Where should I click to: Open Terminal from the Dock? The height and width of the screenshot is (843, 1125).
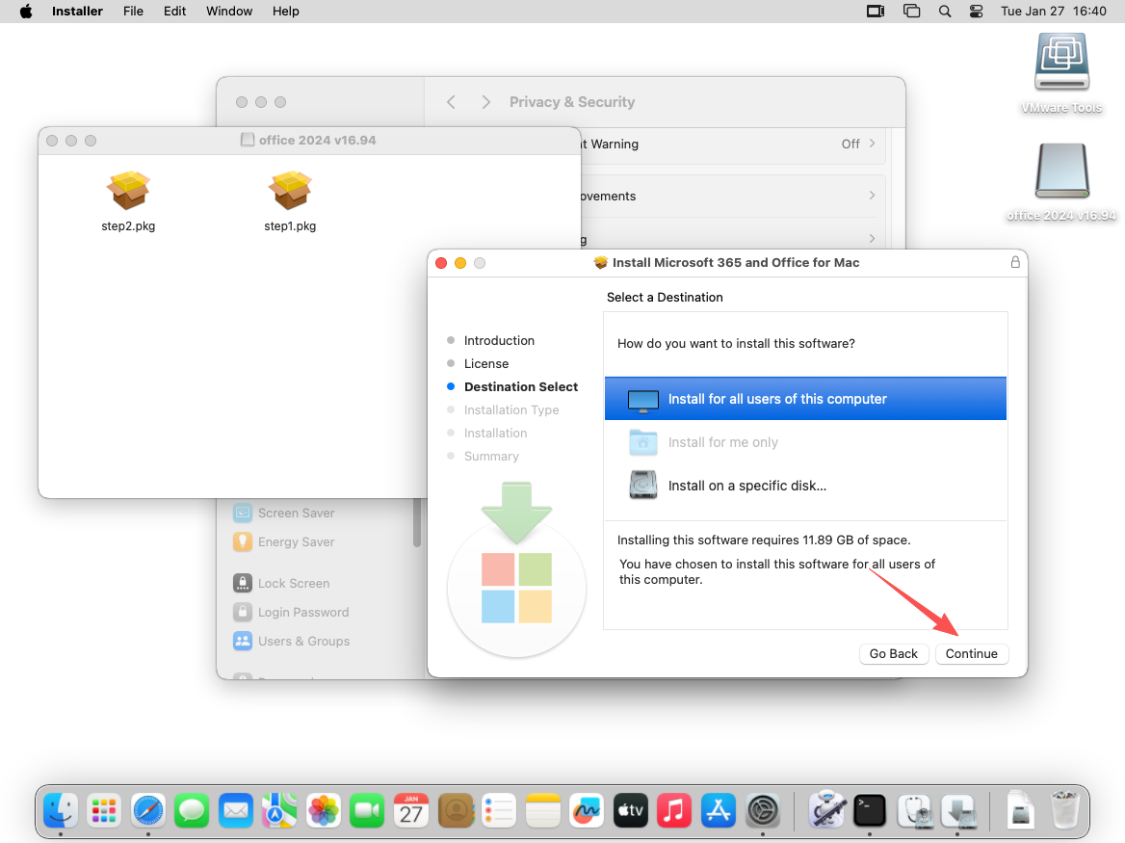(x=870, y=810)
